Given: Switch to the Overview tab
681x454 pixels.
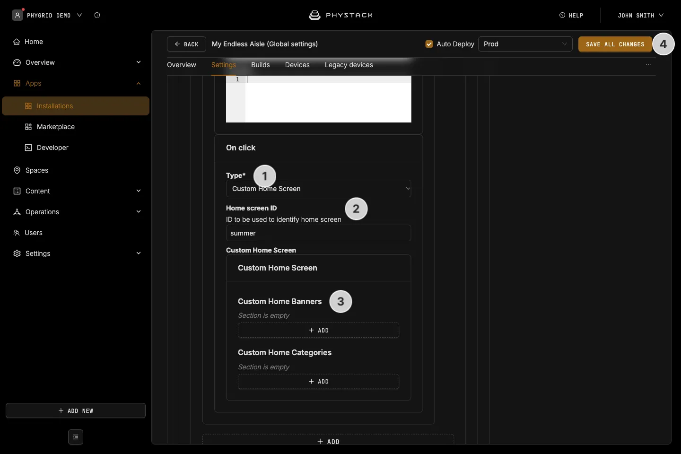Looking at the screenshot, I should click(x=182, y=65).
